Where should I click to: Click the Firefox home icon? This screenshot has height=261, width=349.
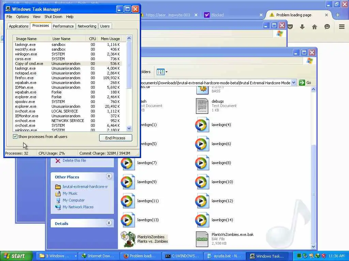tap(314, 27)
